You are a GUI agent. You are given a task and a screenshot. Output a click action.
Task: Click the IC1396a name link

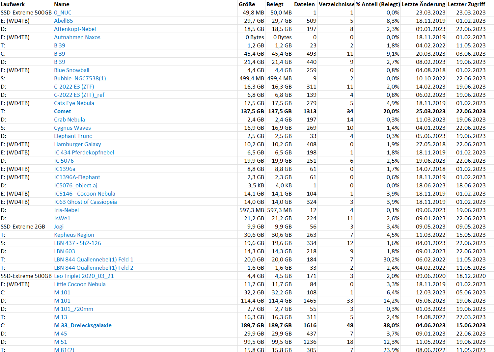click(x=65, y=169)
